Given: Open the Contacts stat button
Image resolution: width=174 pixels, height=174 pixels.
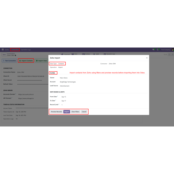Looking at the screenshot, I should (x=86, y=54).
